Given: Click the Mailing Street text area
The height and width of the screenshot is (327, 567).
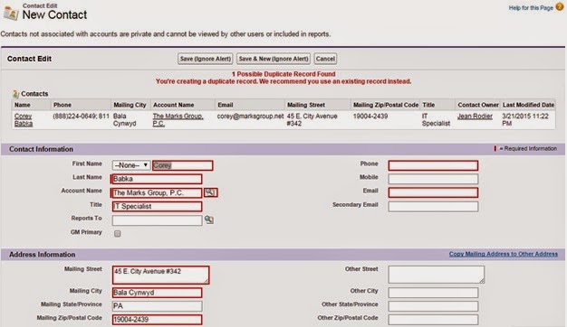Looking at the screenshot, I should coord(160,276).
